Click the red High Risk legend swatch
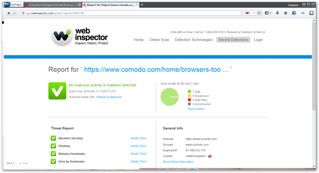Image resolution: width=319 pixels, height=173 pixels. pos(190,100)
